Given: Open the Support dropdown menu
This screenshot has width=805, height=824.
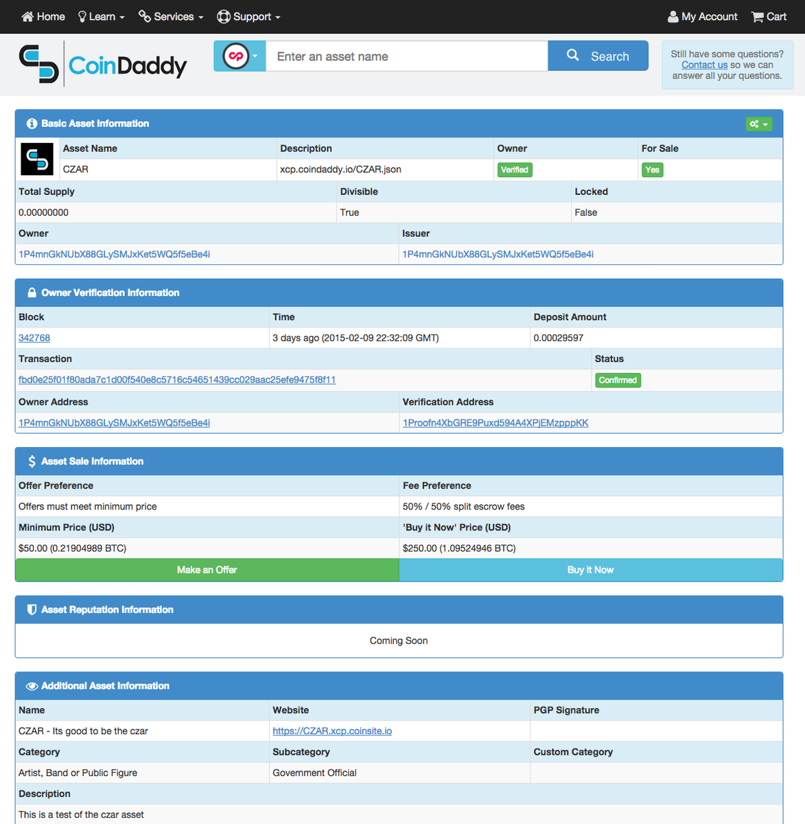Looking at the screenshot, I should [248, 16].
